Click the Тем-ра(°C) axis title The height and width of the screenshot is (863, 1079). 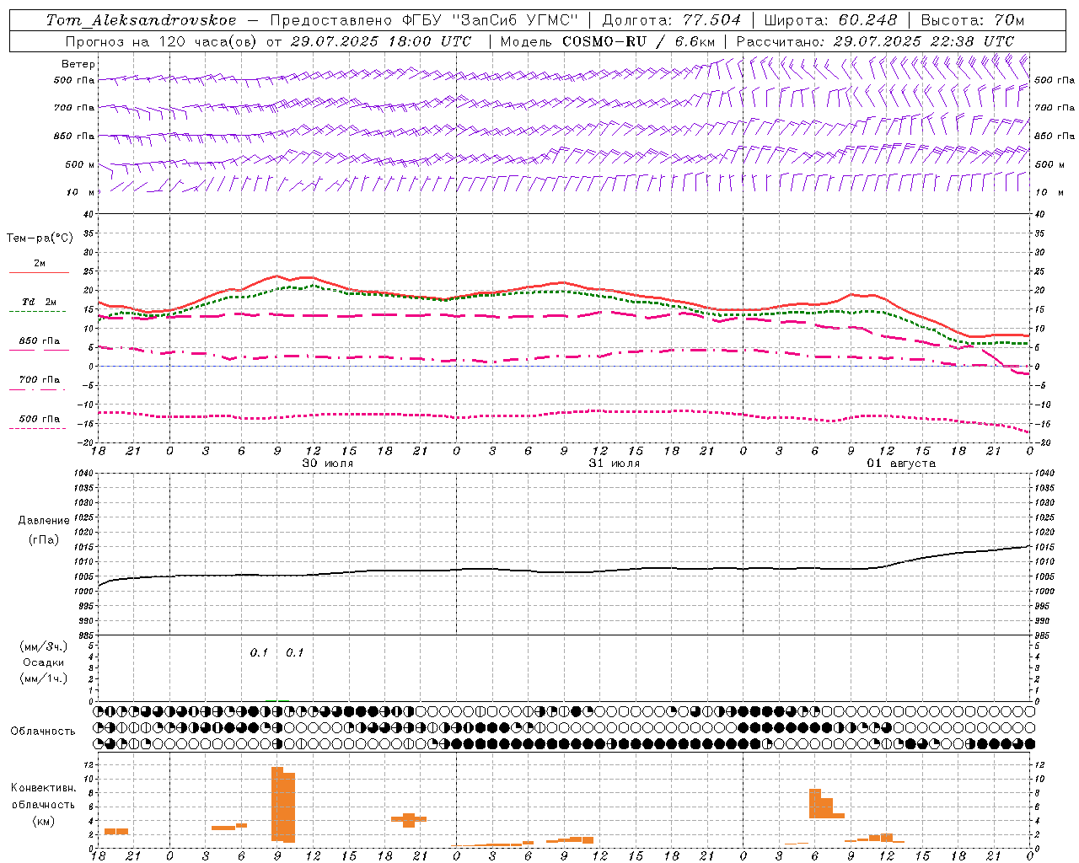40,239
